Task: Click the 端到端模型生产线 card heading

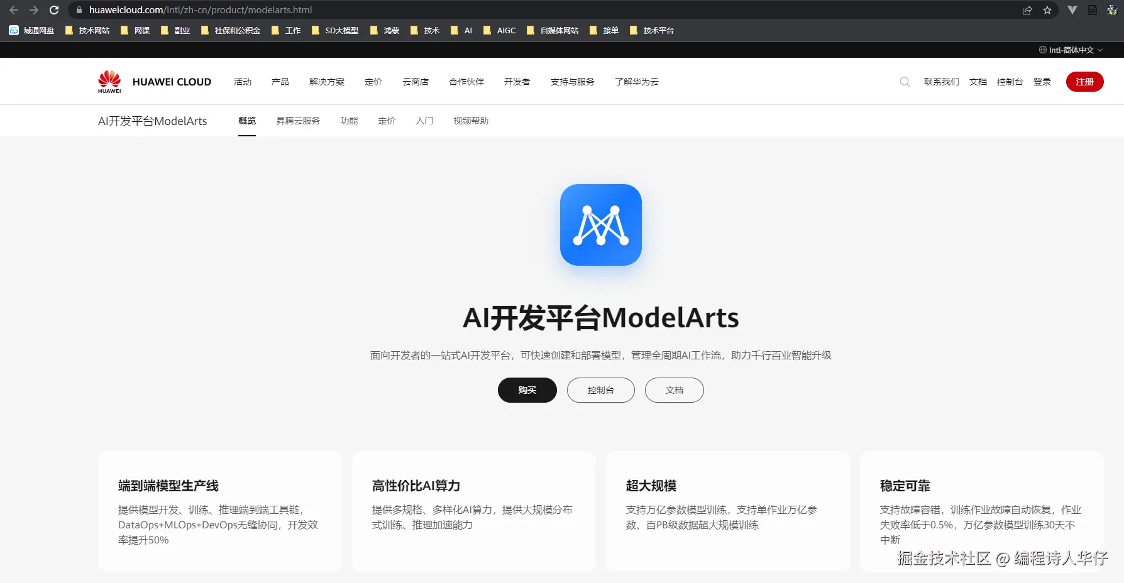Action: pos(168,486)
